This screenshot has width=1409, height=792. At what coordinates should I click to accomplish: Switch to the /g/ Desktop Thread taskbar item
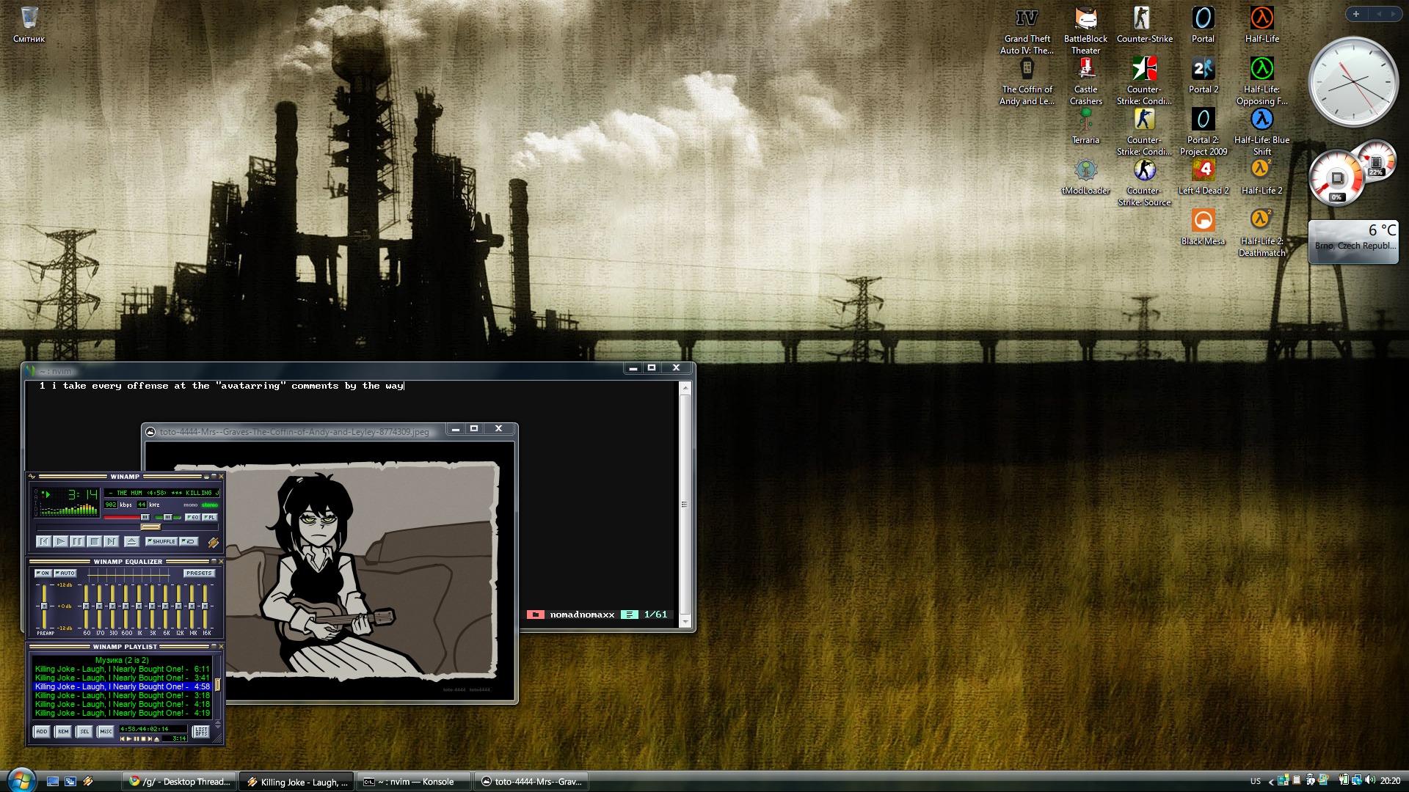pyautogui.click(x=180, y=782)
